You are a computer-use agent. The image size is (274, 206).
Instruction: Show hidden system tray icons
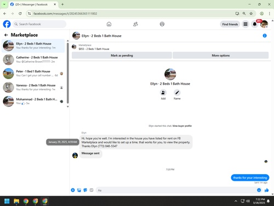[236, 201]
